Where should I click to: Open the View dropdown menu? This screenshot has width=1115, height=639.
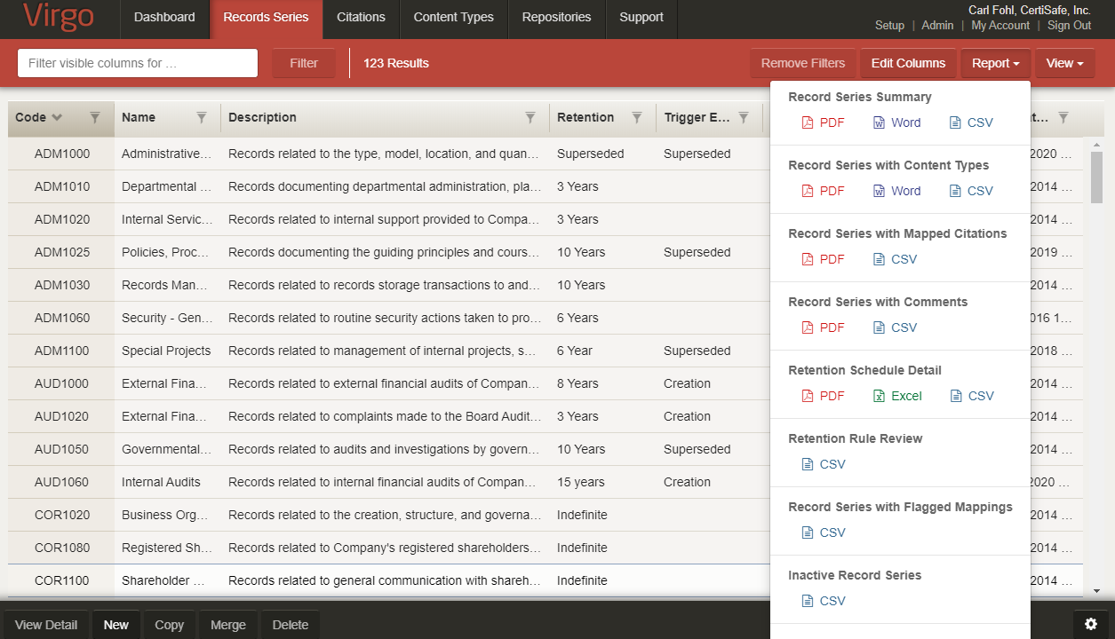tap(1064, 62)
